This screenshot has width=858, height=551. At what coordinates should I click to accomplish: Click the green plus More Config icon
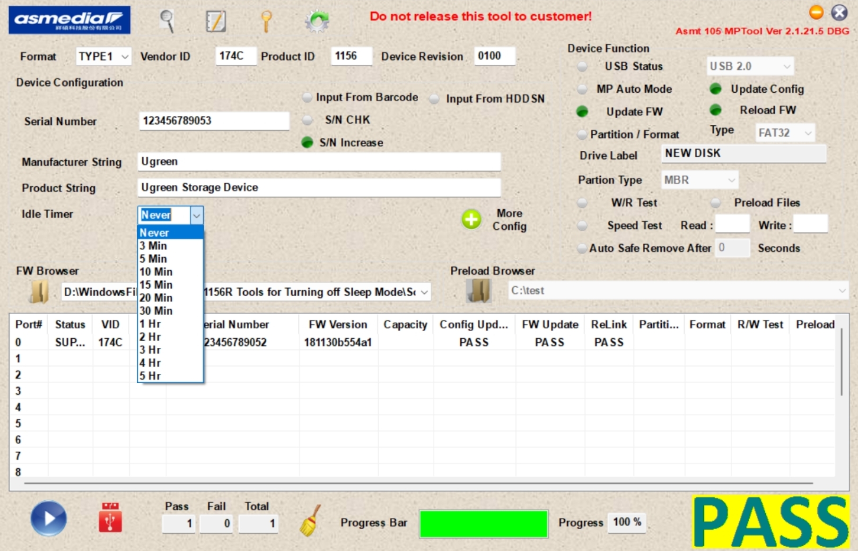471,220
